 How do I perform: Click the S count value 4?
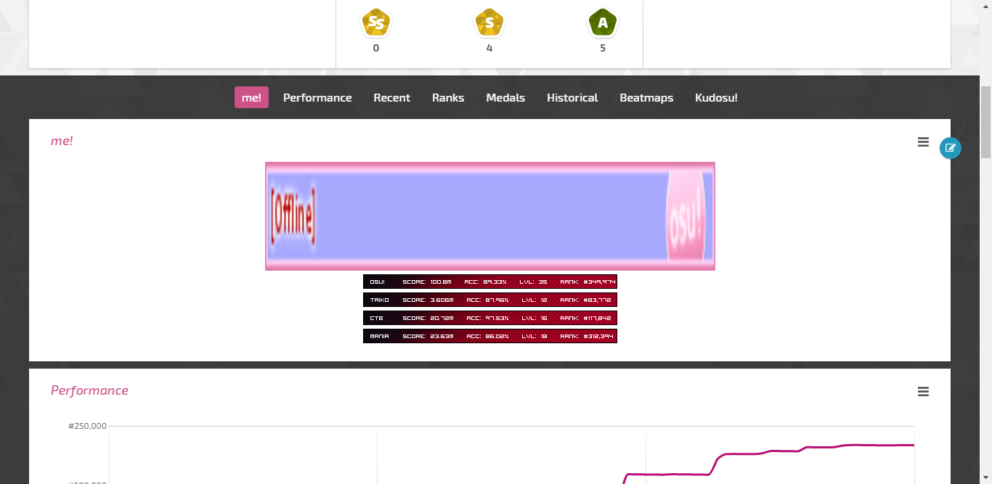point(489,49)
